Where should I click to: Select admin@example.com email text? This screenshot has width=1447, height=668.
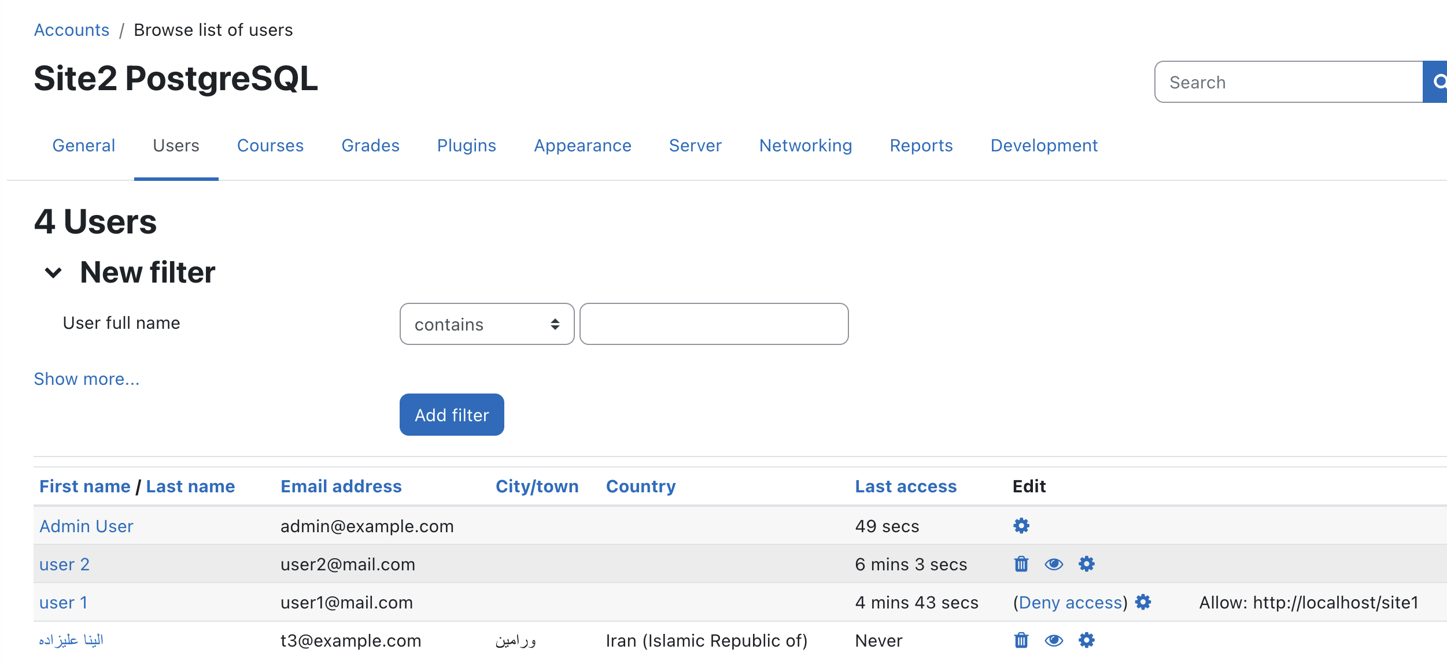pyautogui.click(x=367, y=526)
